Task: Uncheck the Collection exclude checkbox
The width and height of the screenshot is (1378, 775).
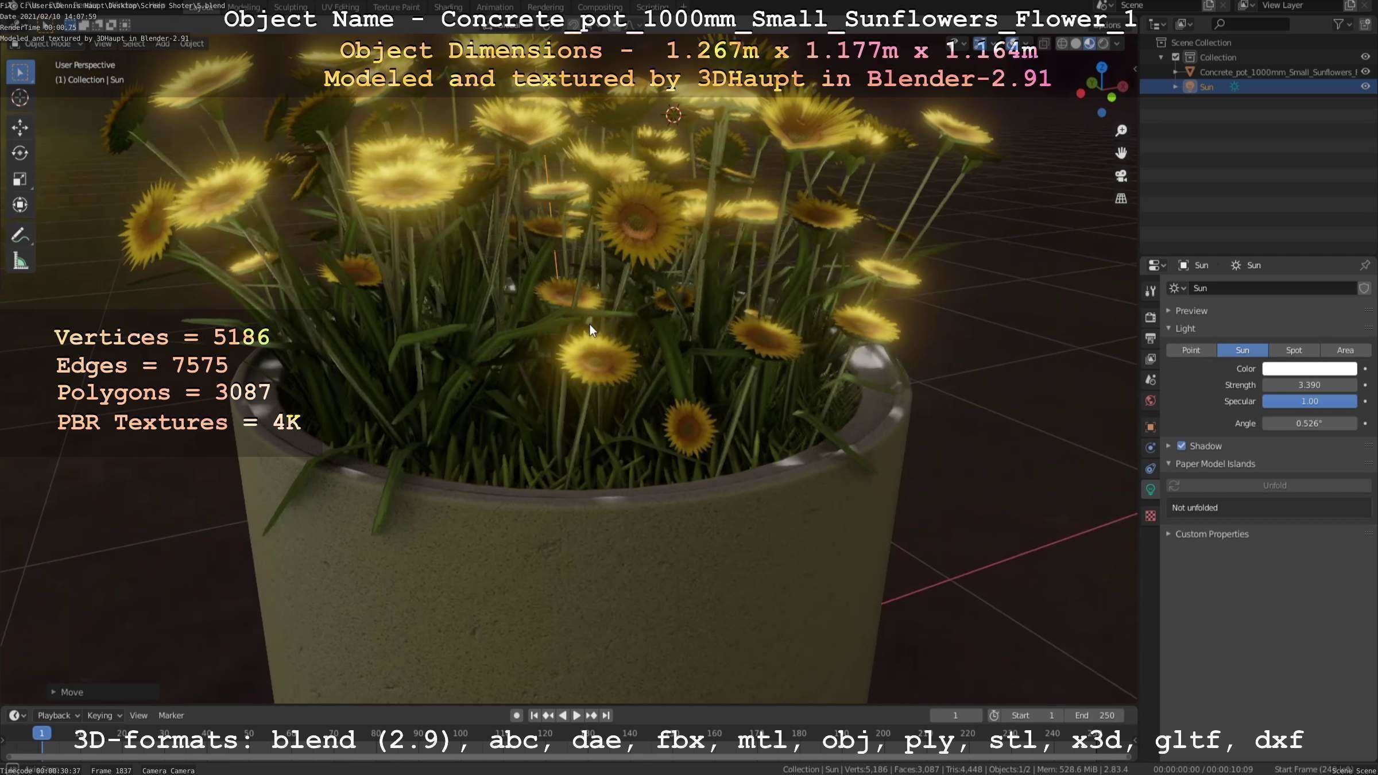Action: 1175,57
